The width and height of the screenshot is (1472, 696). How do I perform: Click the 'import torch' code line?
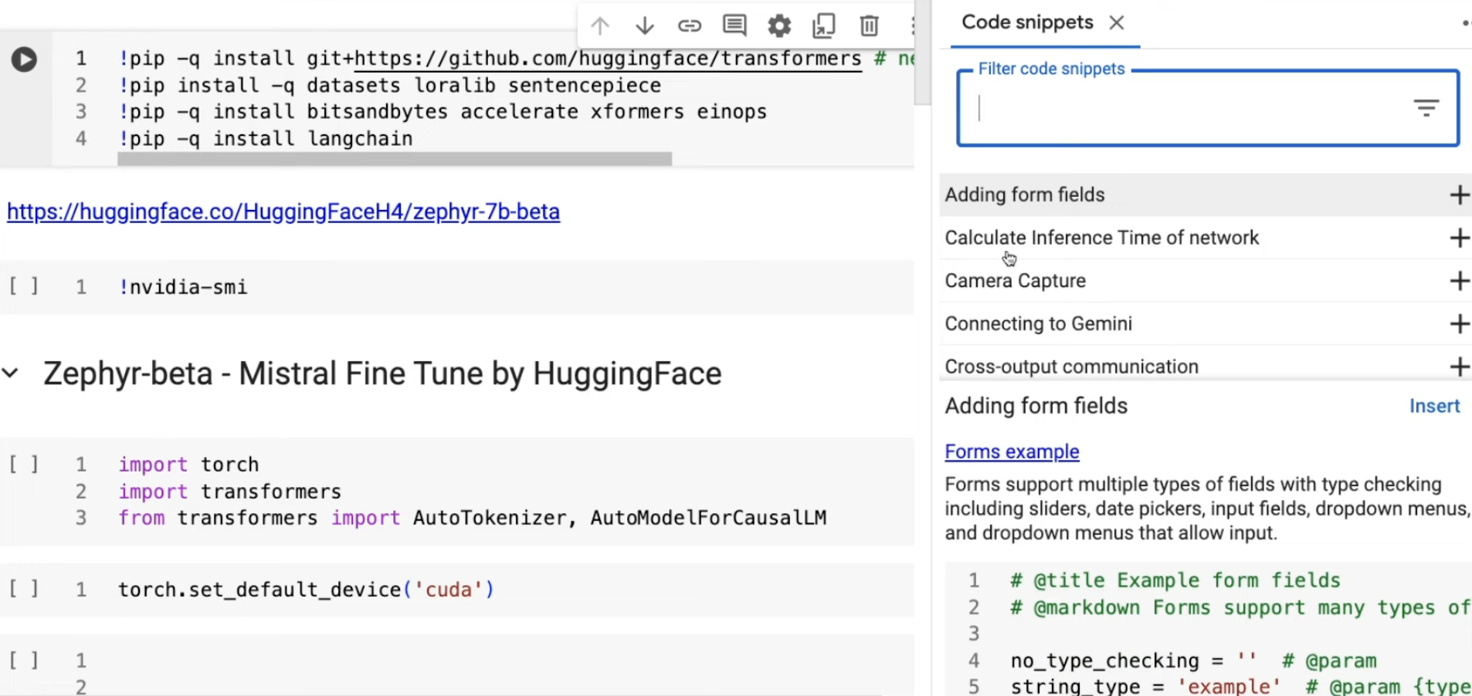coord(188,465)
